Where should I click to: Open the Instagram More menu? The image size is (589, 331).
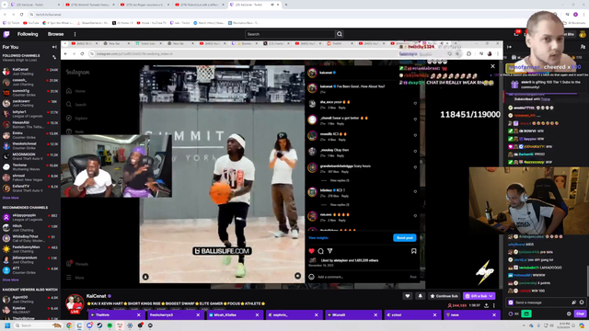click(x=75, y=278)
